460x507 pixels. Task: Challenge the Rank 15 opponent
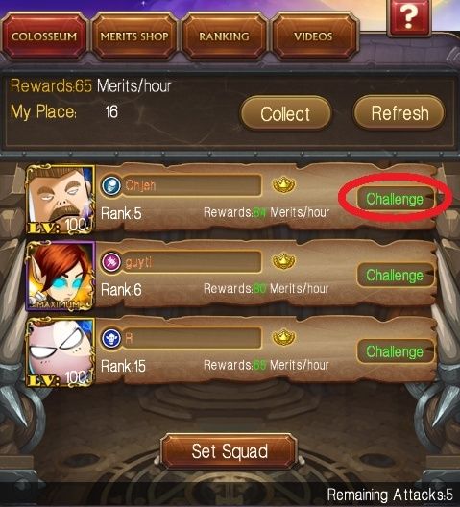(395, 351)
